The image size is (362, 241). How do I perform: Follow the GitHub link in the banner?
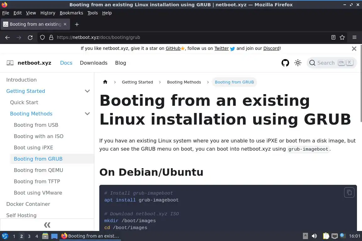tap(173, 48)
